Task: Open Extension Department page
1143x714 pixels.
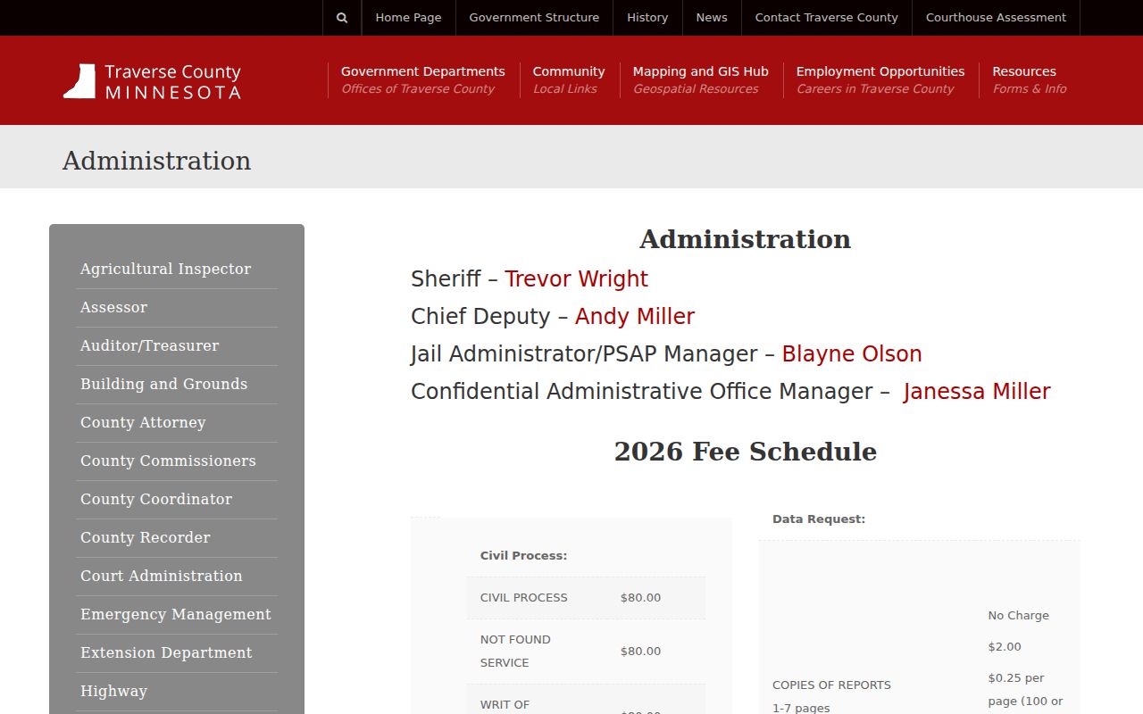Action: pyautogui.click(x=166, y=652)
